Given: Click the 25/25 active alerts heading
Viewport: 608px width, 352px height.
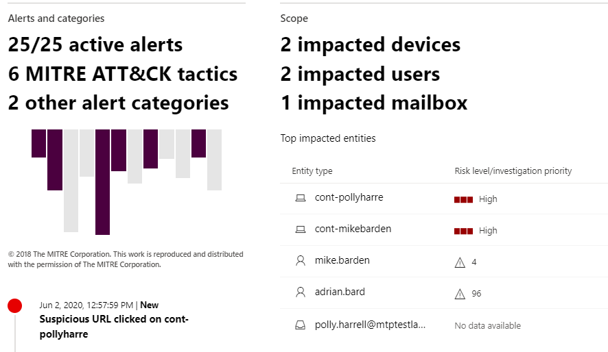Looking at the screenshot, I should point(95,45).
